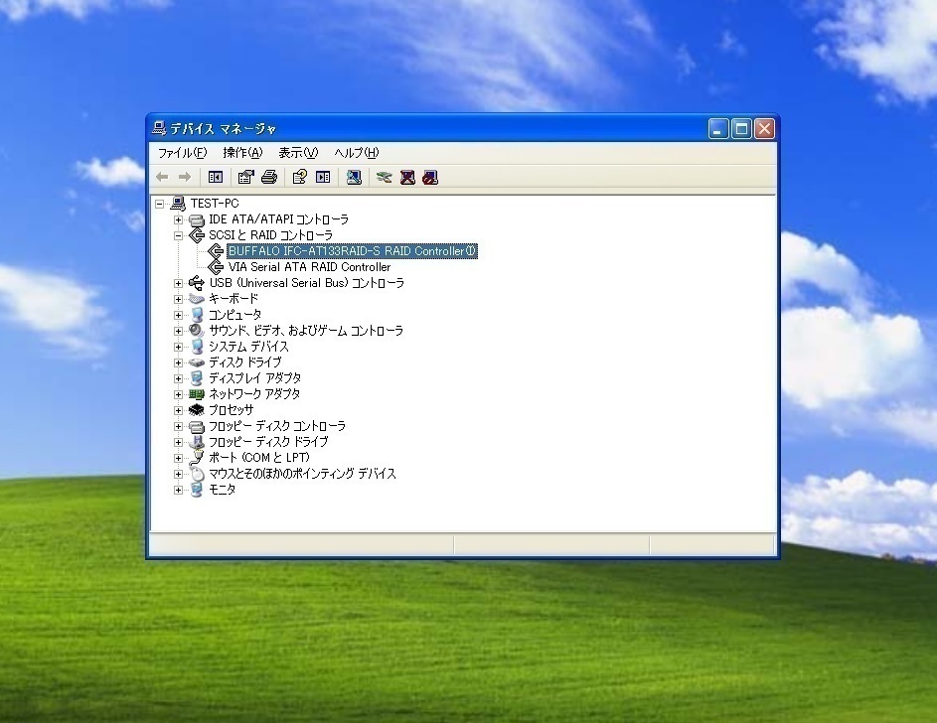Click the ネットワーク アダプタ network card icon
937x723 pixels.
pyautogui.click(x=197, y=394)
